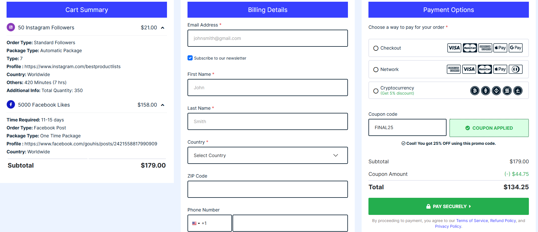Click the Litecoin icon in Cryptocurrency row
This screenshot has height=232, width=538.
(x=518, y=91)
